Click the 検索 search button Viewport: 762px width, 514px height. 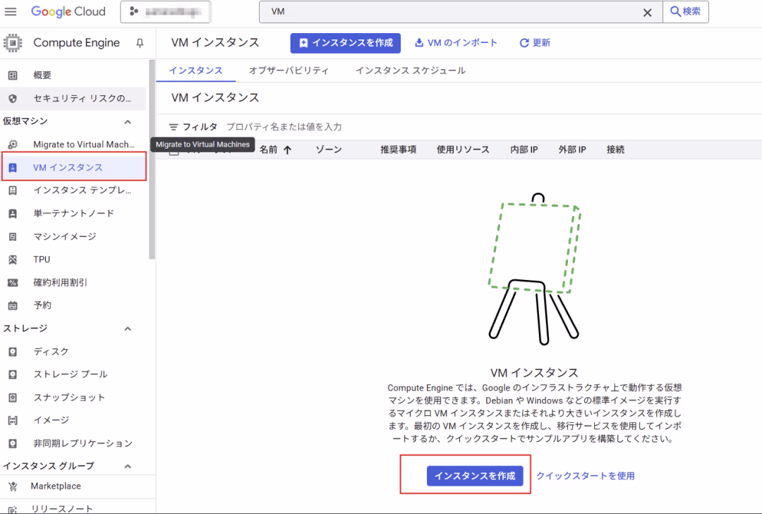(686, 12)
